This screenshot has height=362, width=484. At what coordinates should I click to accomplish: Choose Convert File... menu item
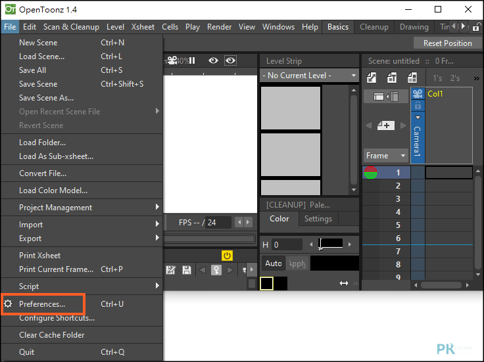click(x=82, y=173)
